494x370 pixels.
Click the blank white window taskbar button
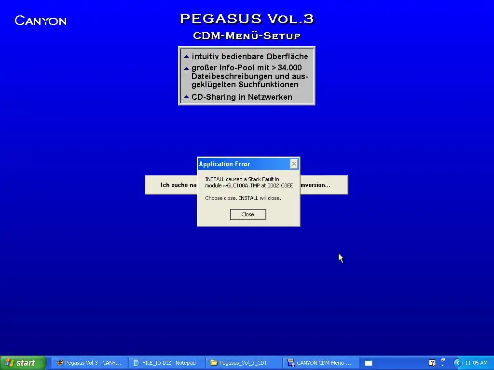click(x=369, y=363)
